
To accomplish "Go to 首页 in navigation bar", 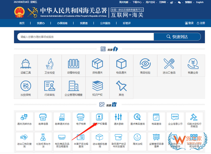I will [22, 23].
